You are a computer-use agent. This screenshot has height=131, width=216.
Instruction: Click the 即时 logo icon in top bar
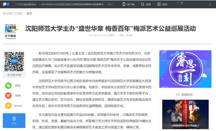coord(6,4)
